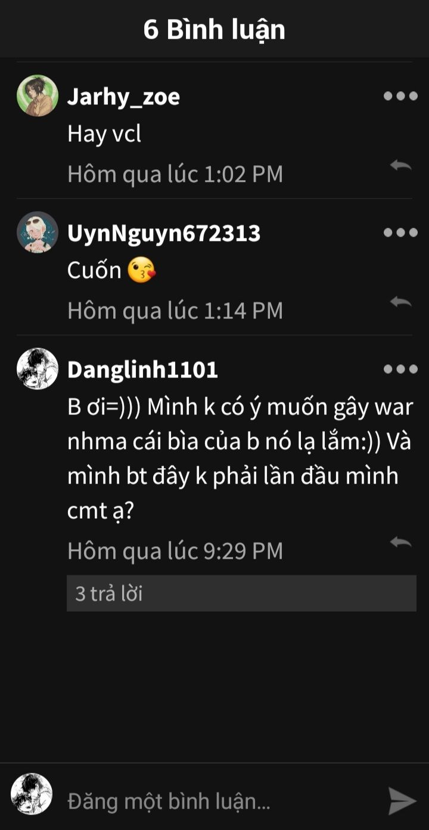The height and width of the screenshot is (830, 429).
Task: Open Danglinh1101 username link
Action: tap(142, 370)
